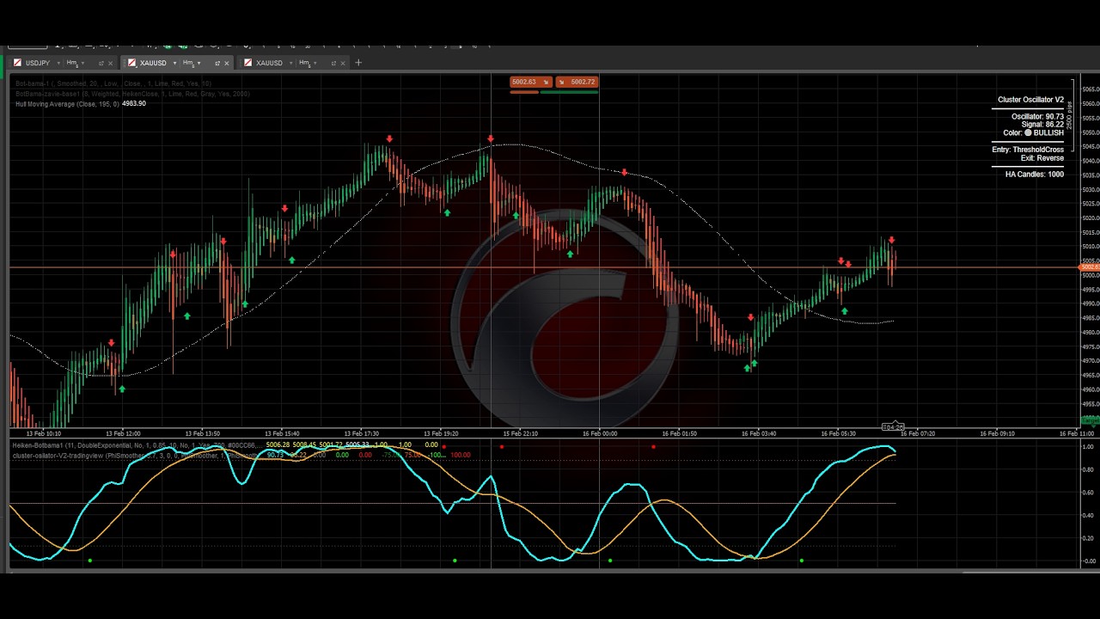Close the active XAUUSD chart tab

pos(227,63)
